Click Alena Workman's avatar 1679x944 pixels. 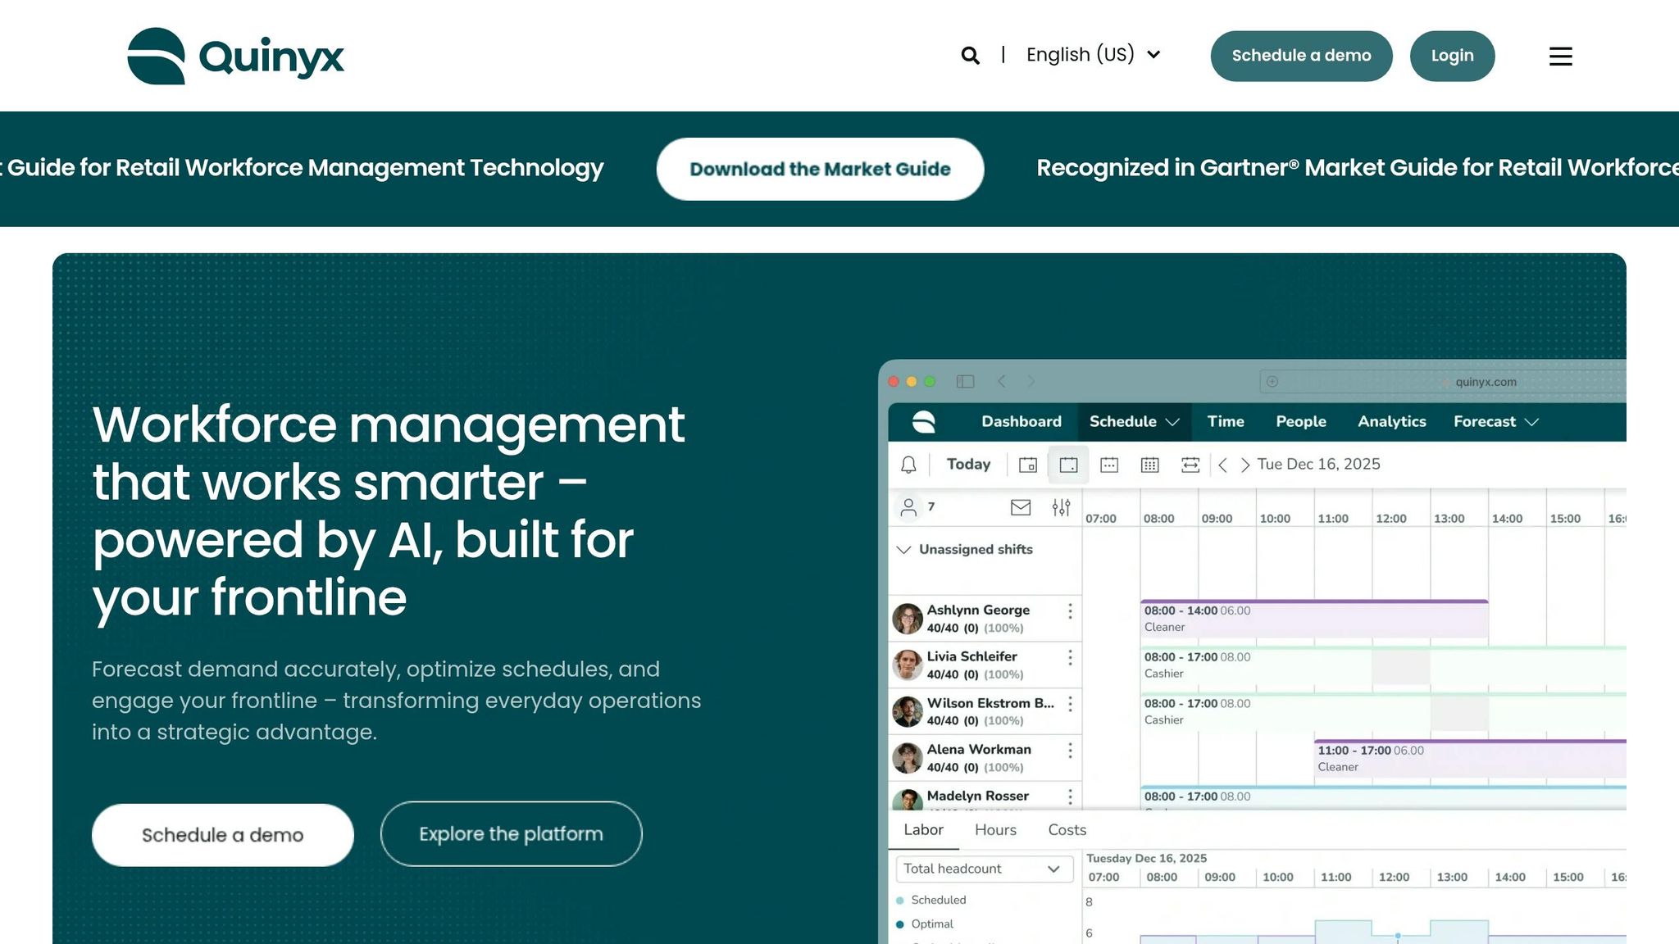908,758
